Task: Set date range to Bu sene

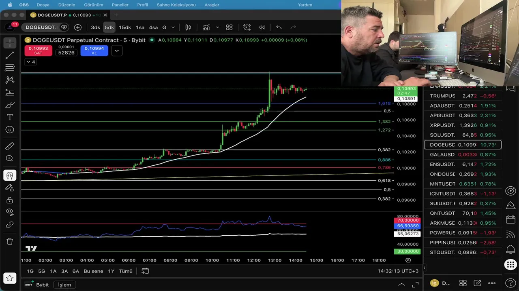Action: point(93,271)
